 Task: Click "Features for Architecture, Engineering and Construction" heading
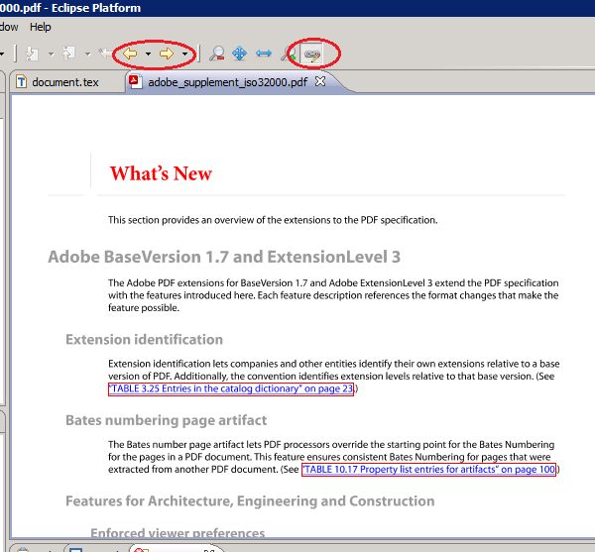pyautogui.click(x=250, y=501)
